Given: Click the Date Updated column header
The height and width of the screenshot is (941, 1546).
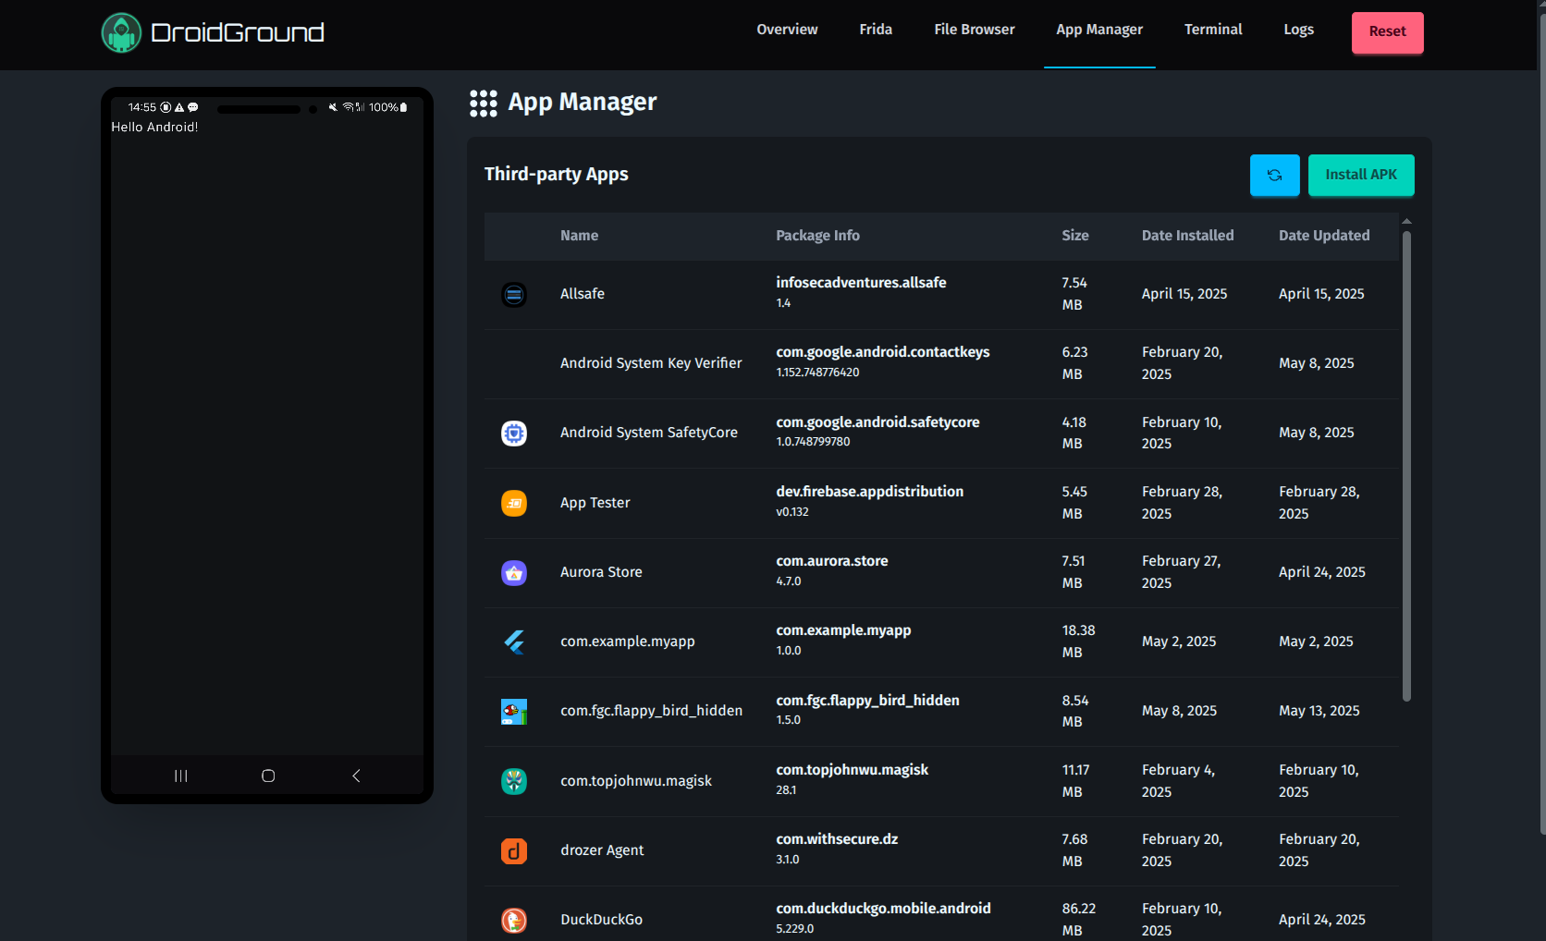Looking at the screenshot, I should [x=1324, y=236].
